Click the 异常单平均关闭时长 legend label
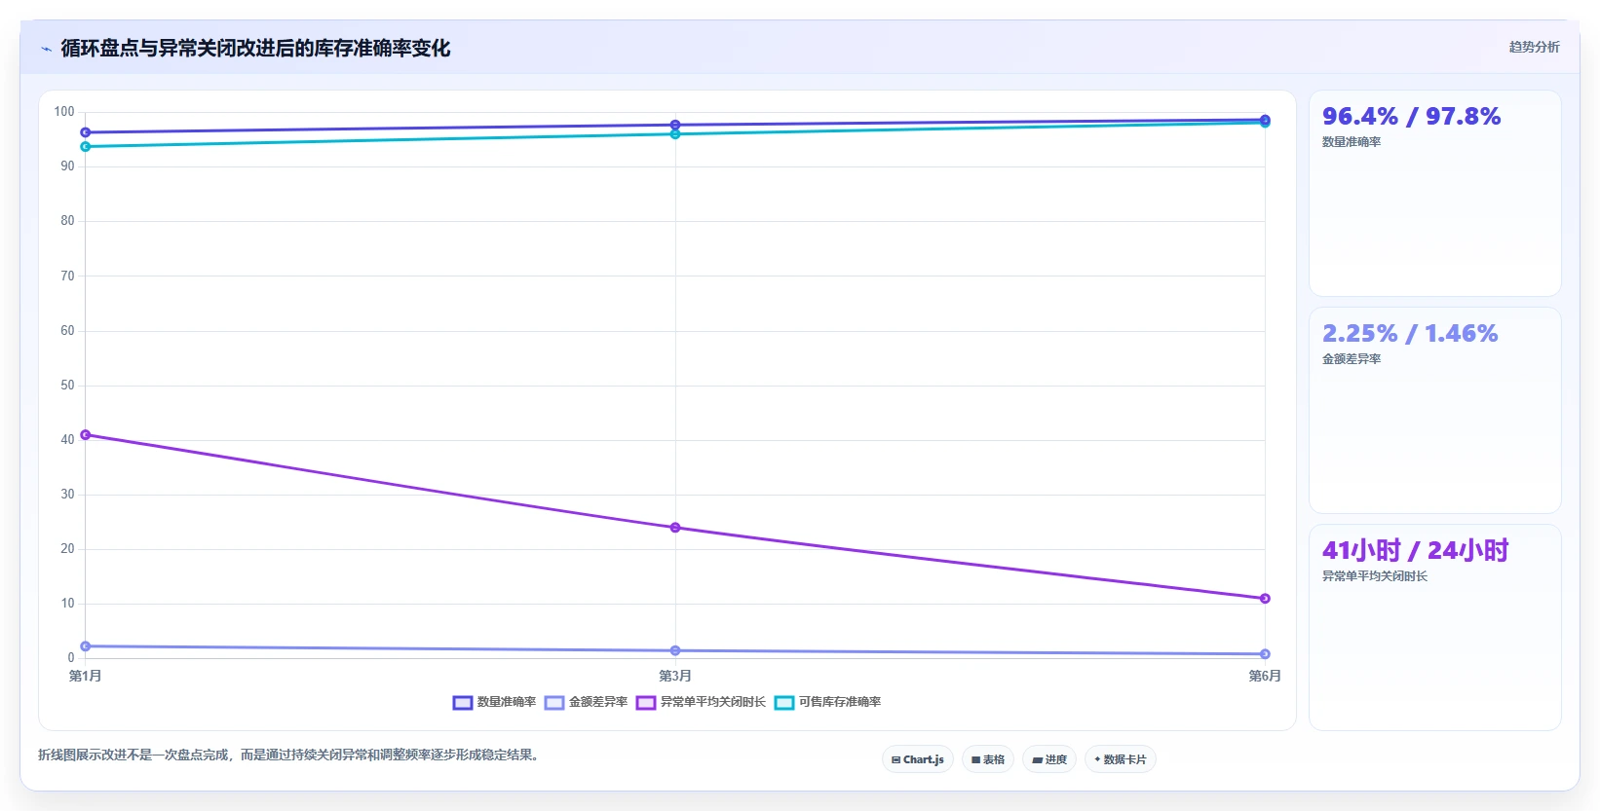The height and width of the screenshot is (811, 1600). click(x=713, y=702)
